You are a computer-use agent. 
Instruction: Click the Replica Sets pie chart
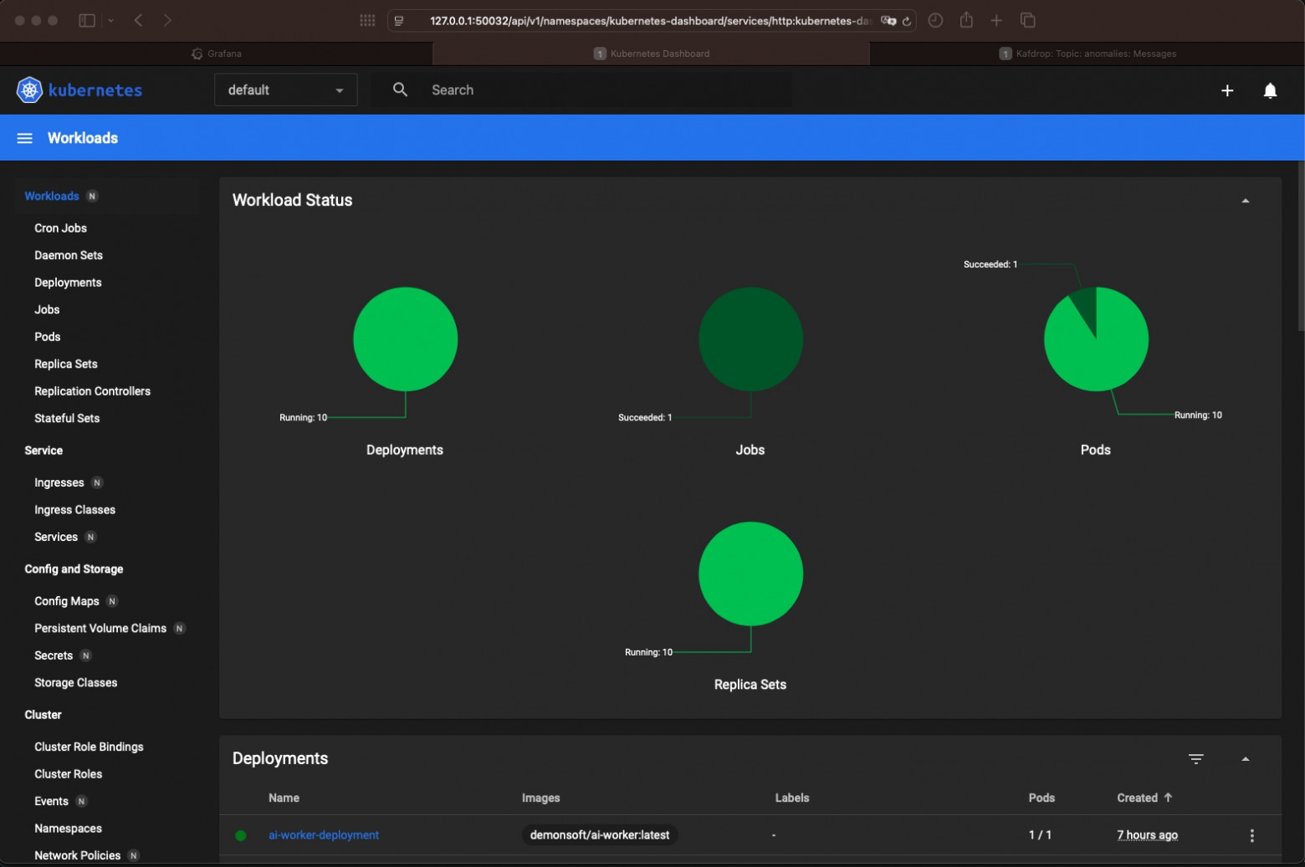click(x=750, y=574)
